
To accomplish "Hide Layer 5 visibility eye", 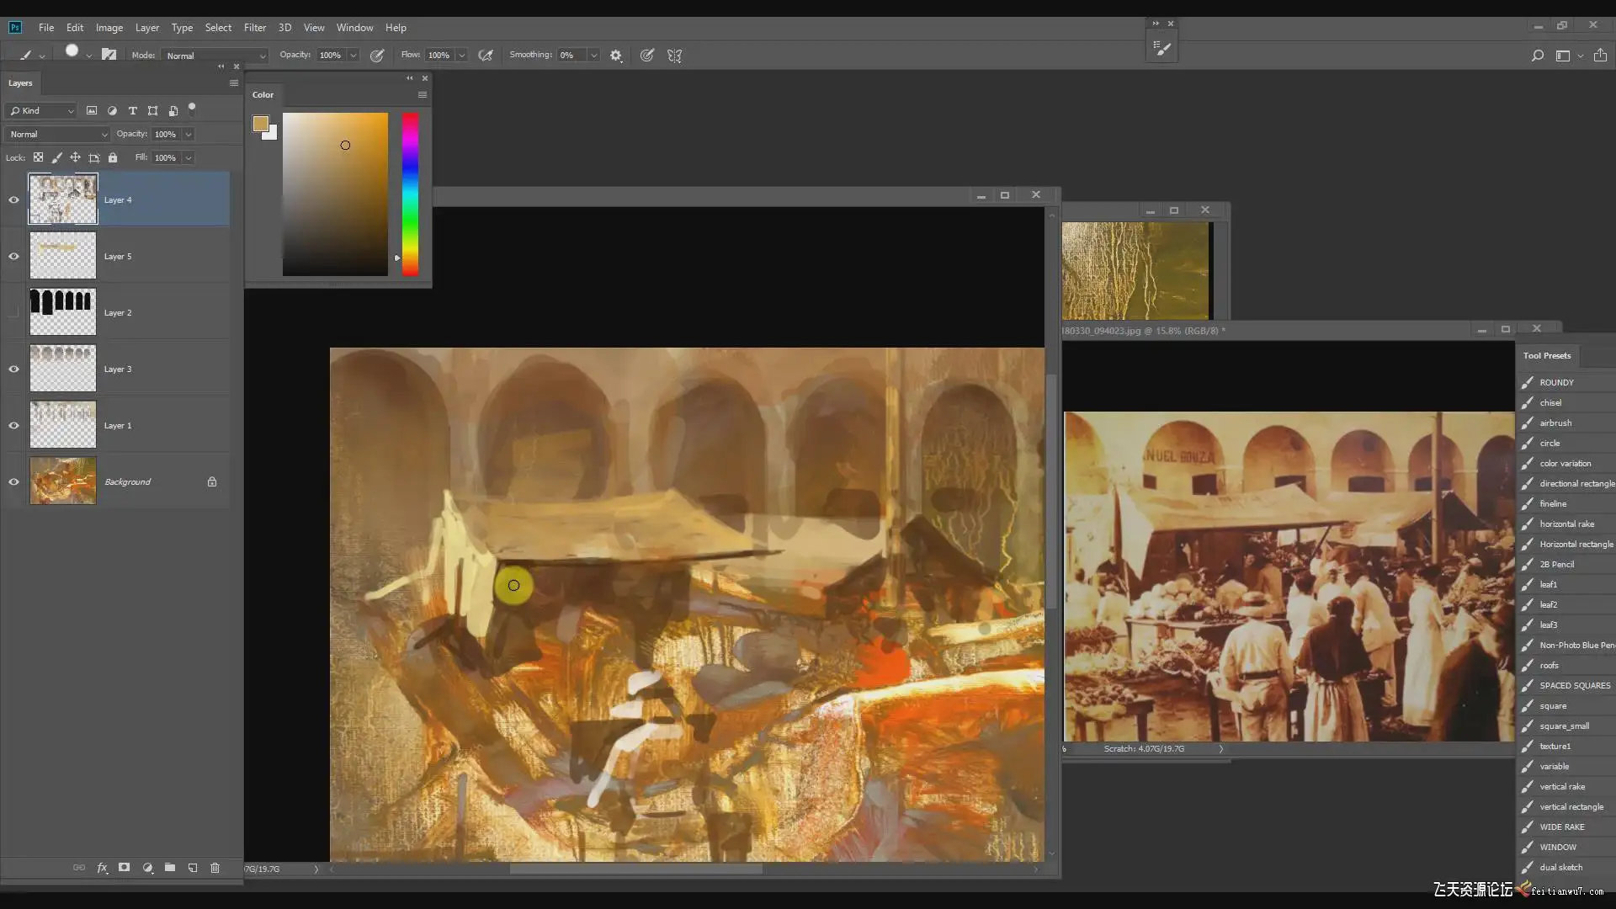I will coord(13,256).
